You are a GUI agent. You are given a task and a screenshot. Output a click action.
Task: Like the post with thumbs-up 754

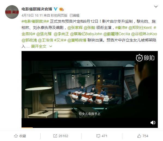(x=143, y=136)
